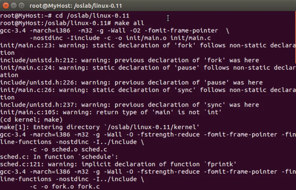296x190 pixels.
Task: Minimize the terminal window
Action: (13, 6)
